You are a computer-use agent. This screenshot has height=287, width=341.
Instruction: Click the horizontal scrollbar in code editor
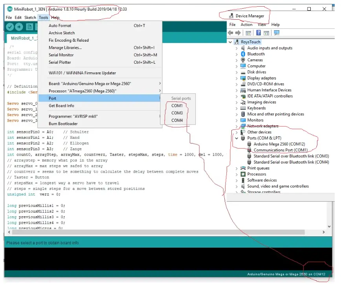pos(158,232)
